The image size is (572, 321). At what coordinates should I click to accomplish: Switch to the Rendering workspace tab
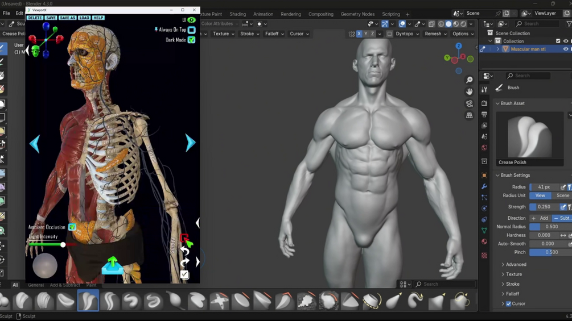(291, 14)
